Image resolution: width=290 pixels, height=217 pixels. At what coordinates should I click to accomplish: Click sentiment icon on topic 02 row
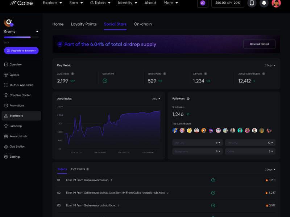point(213,193)
